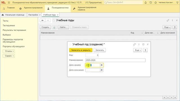Image resolution: width=180 pixels, height=101 pixels.
Task: Add Учебные годы list to favorites star
Action: click(x=53, y=20)
